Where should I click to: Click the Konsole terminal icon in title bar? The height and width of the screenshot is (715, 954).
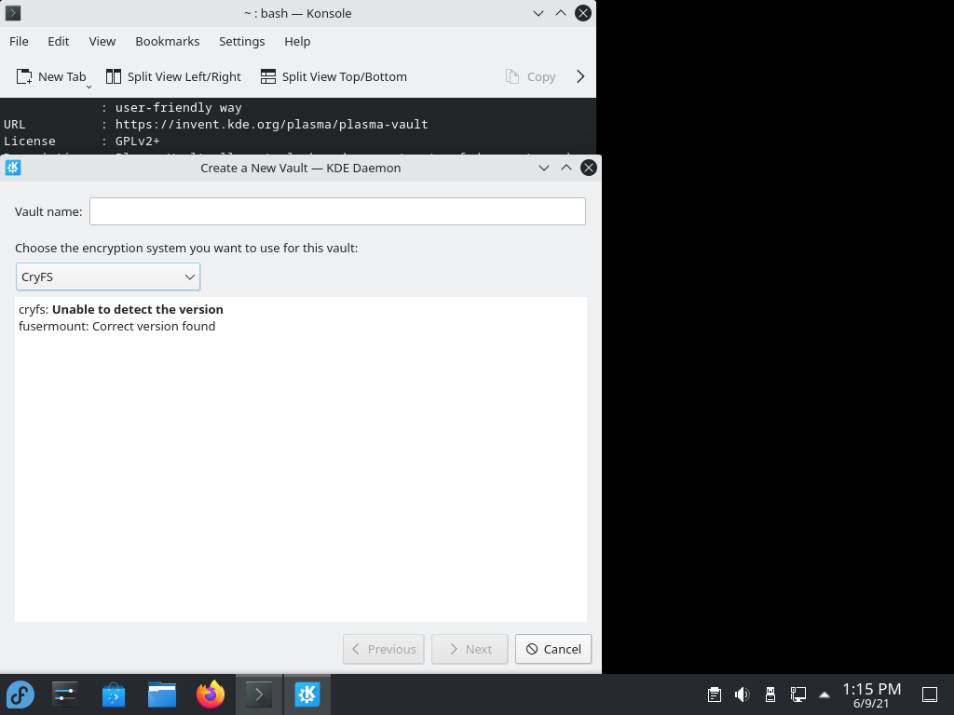coord(13,13)
